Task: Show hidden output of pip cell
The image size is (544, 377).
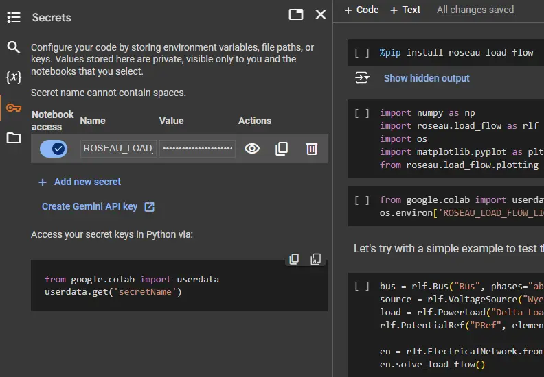Action: point(427,78)
